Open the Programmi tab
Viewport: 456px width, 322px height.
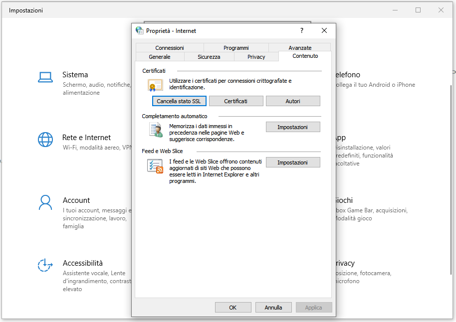236,48
